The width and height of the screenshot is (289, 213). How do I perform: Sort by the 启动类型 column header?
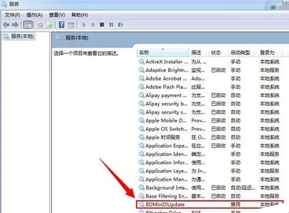(x=243, y=52)
